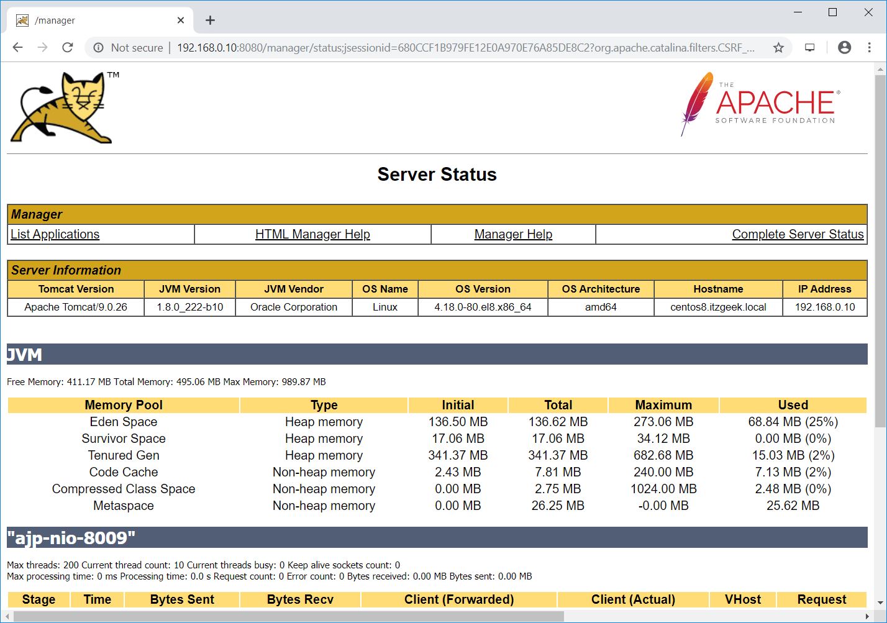Click the Manager section header bar
Viewport: 887px width, 623px height.
pyautogui.click(x=437, y=214)
